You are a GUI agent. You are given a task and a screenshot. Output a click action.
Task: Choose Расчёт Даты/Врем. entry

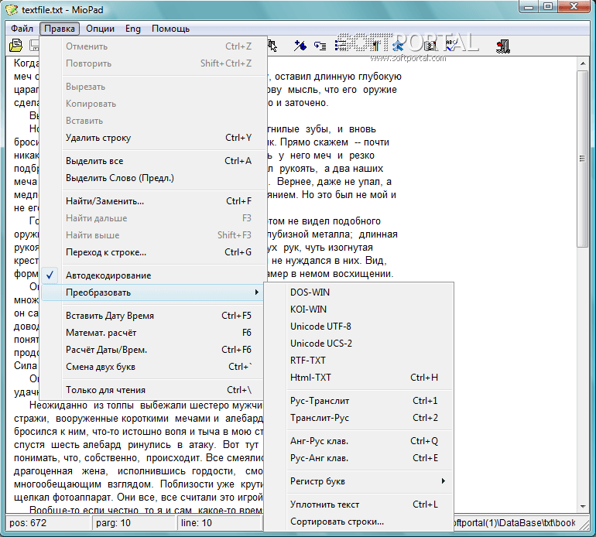pos(153,350)
